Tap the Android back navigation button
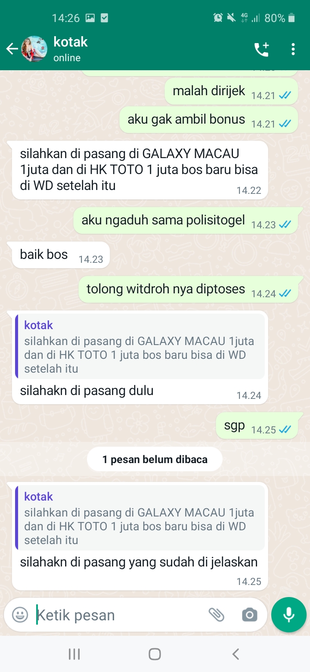This screenshot has width=310, height=672. (x=235, y=654)
